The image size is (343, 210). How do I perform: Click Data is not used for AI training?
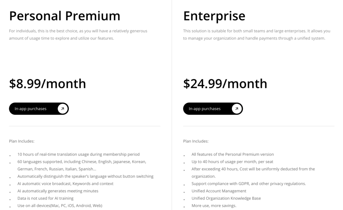(45, 198)
